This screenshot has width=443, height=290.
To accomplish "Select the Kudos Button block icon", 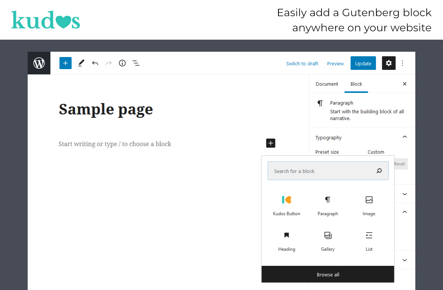I will pos(286,200).
